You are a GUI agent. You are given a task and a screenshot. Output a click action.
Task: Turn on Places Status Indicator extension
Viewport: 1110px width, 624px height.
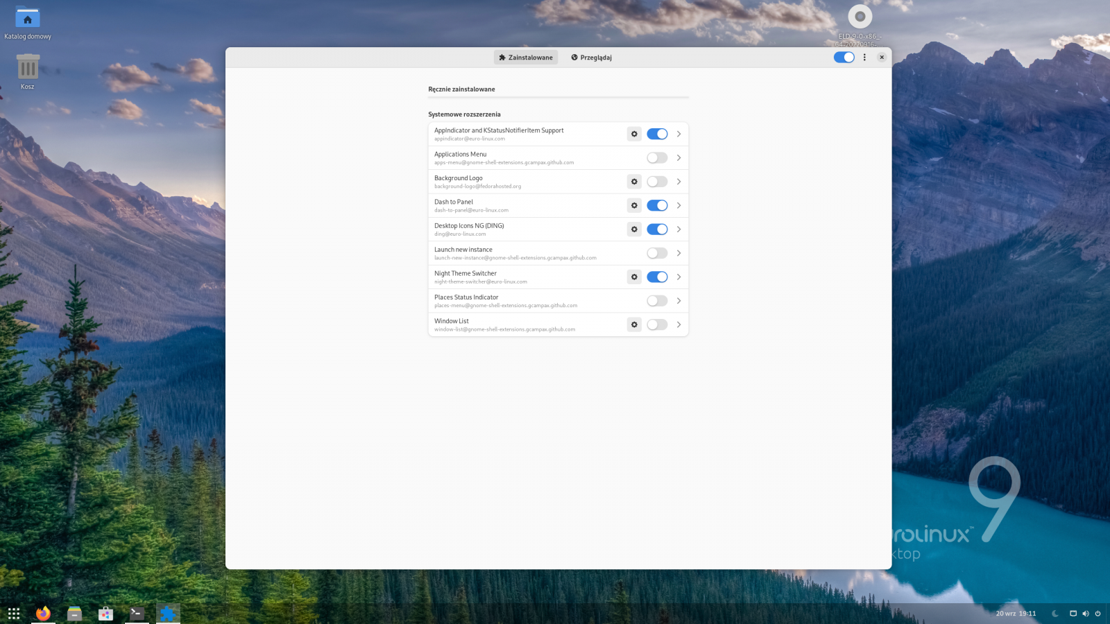(x=657, y=301)
